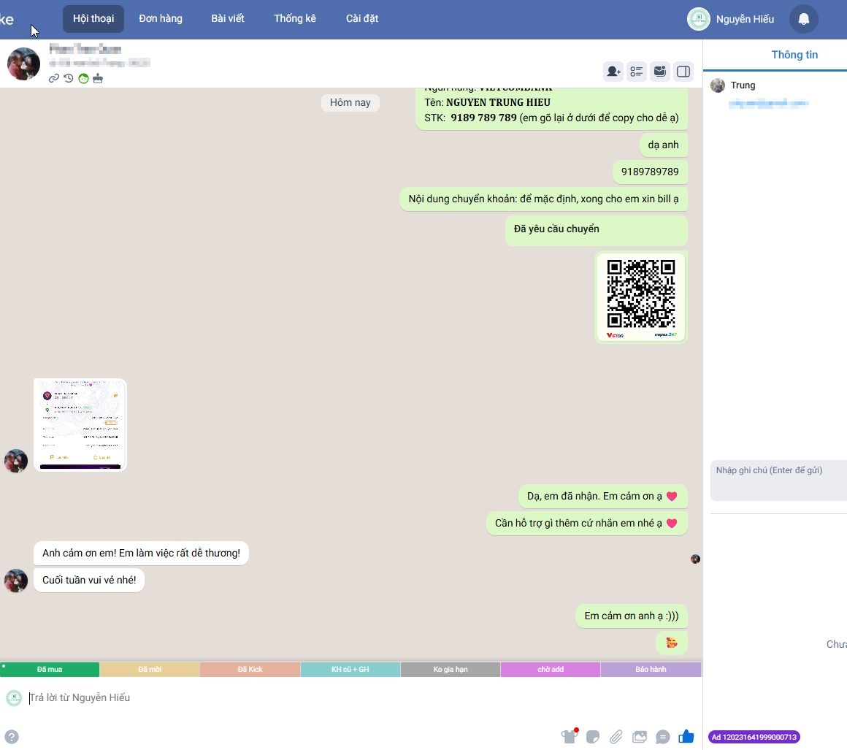Open the help question mark
This screenshot has width=847, height=750.
point(12,737)
